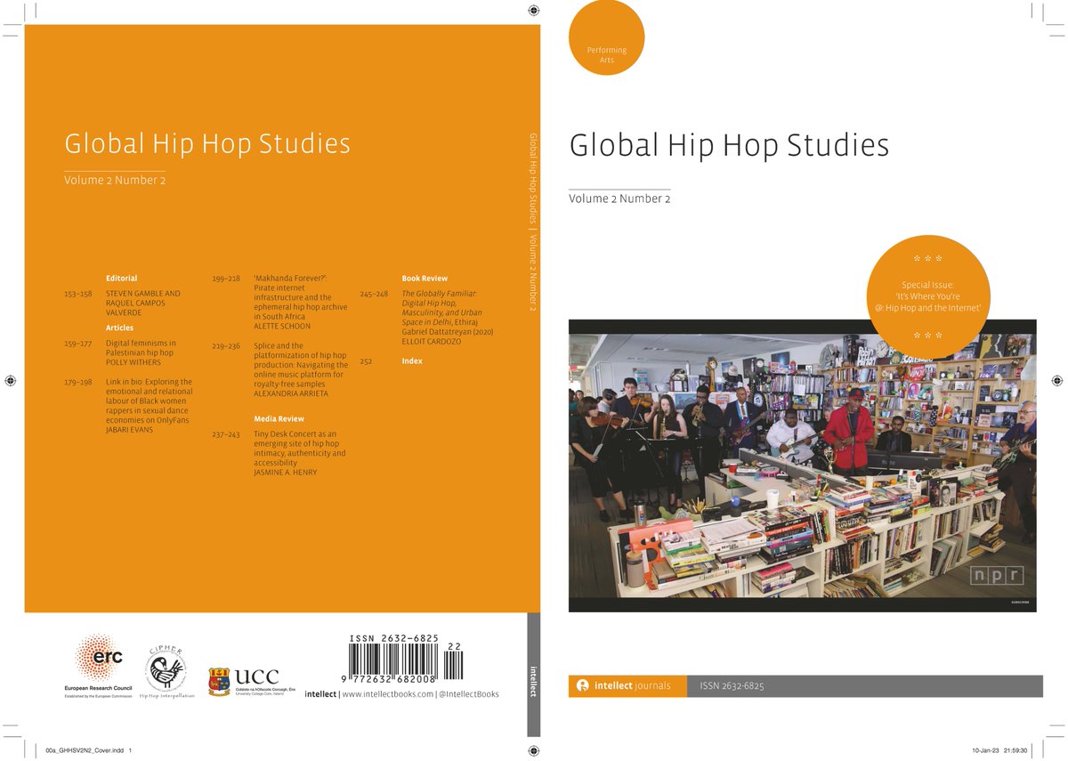Click the page range '219–236'

coord(226,345)
